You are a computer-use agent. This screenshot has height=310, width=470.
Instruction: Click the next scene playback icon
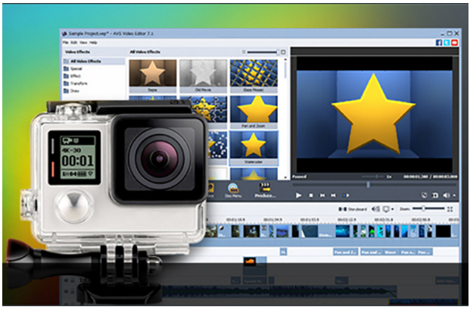click(346, 196)
